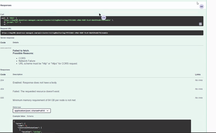
Task: Click the CORS reason list item
Action: pos(22,58)
